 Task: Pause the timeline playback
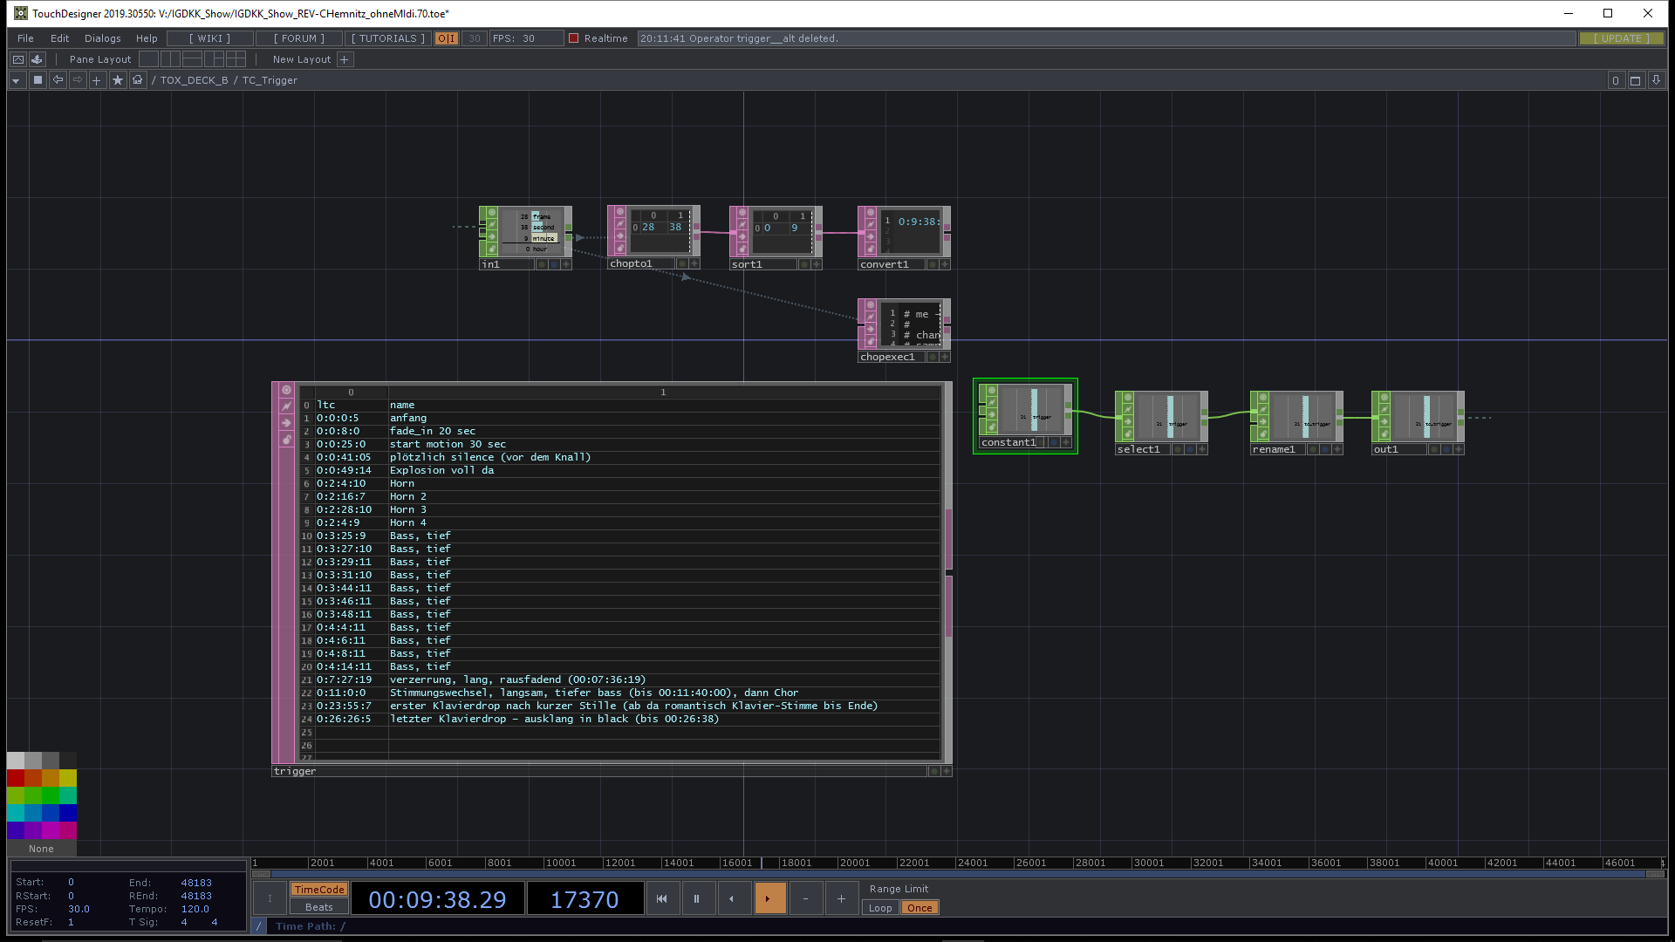pyautogui.click(x=697, y=898)
